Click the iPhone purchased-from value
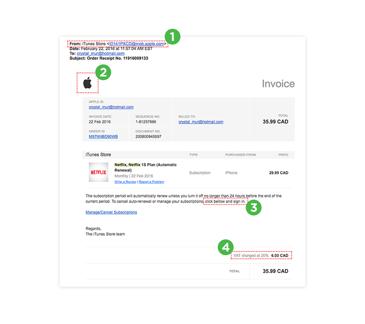 coord(231,173)
